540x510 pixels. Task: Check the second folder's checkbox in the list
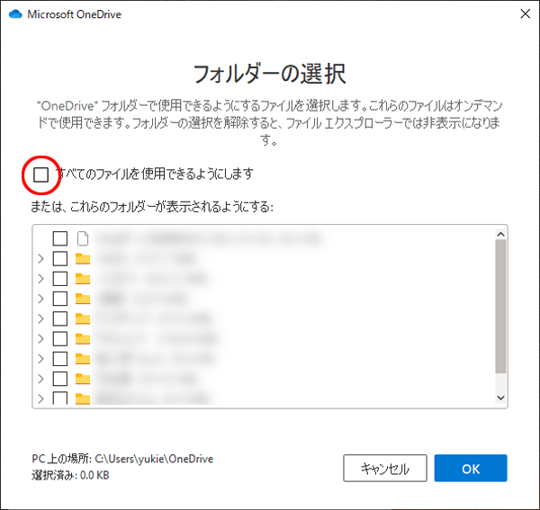60,279
